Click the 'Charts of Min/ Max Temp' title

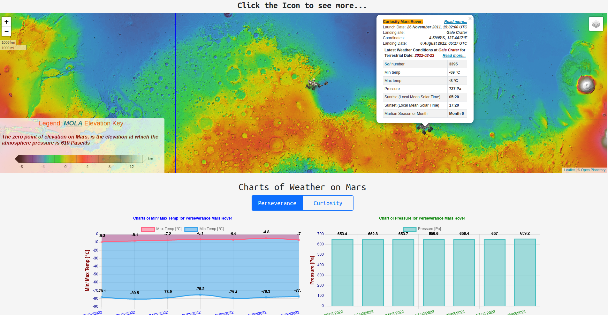[182, 218]
